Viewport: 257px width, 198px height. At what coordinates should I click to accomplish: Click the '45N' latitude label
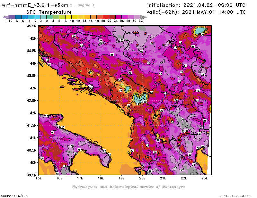coord(33,38)
